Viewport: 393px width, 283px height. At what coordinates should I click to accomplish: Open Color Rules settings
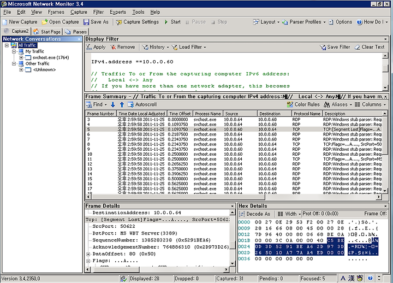[x=303, y=104]
